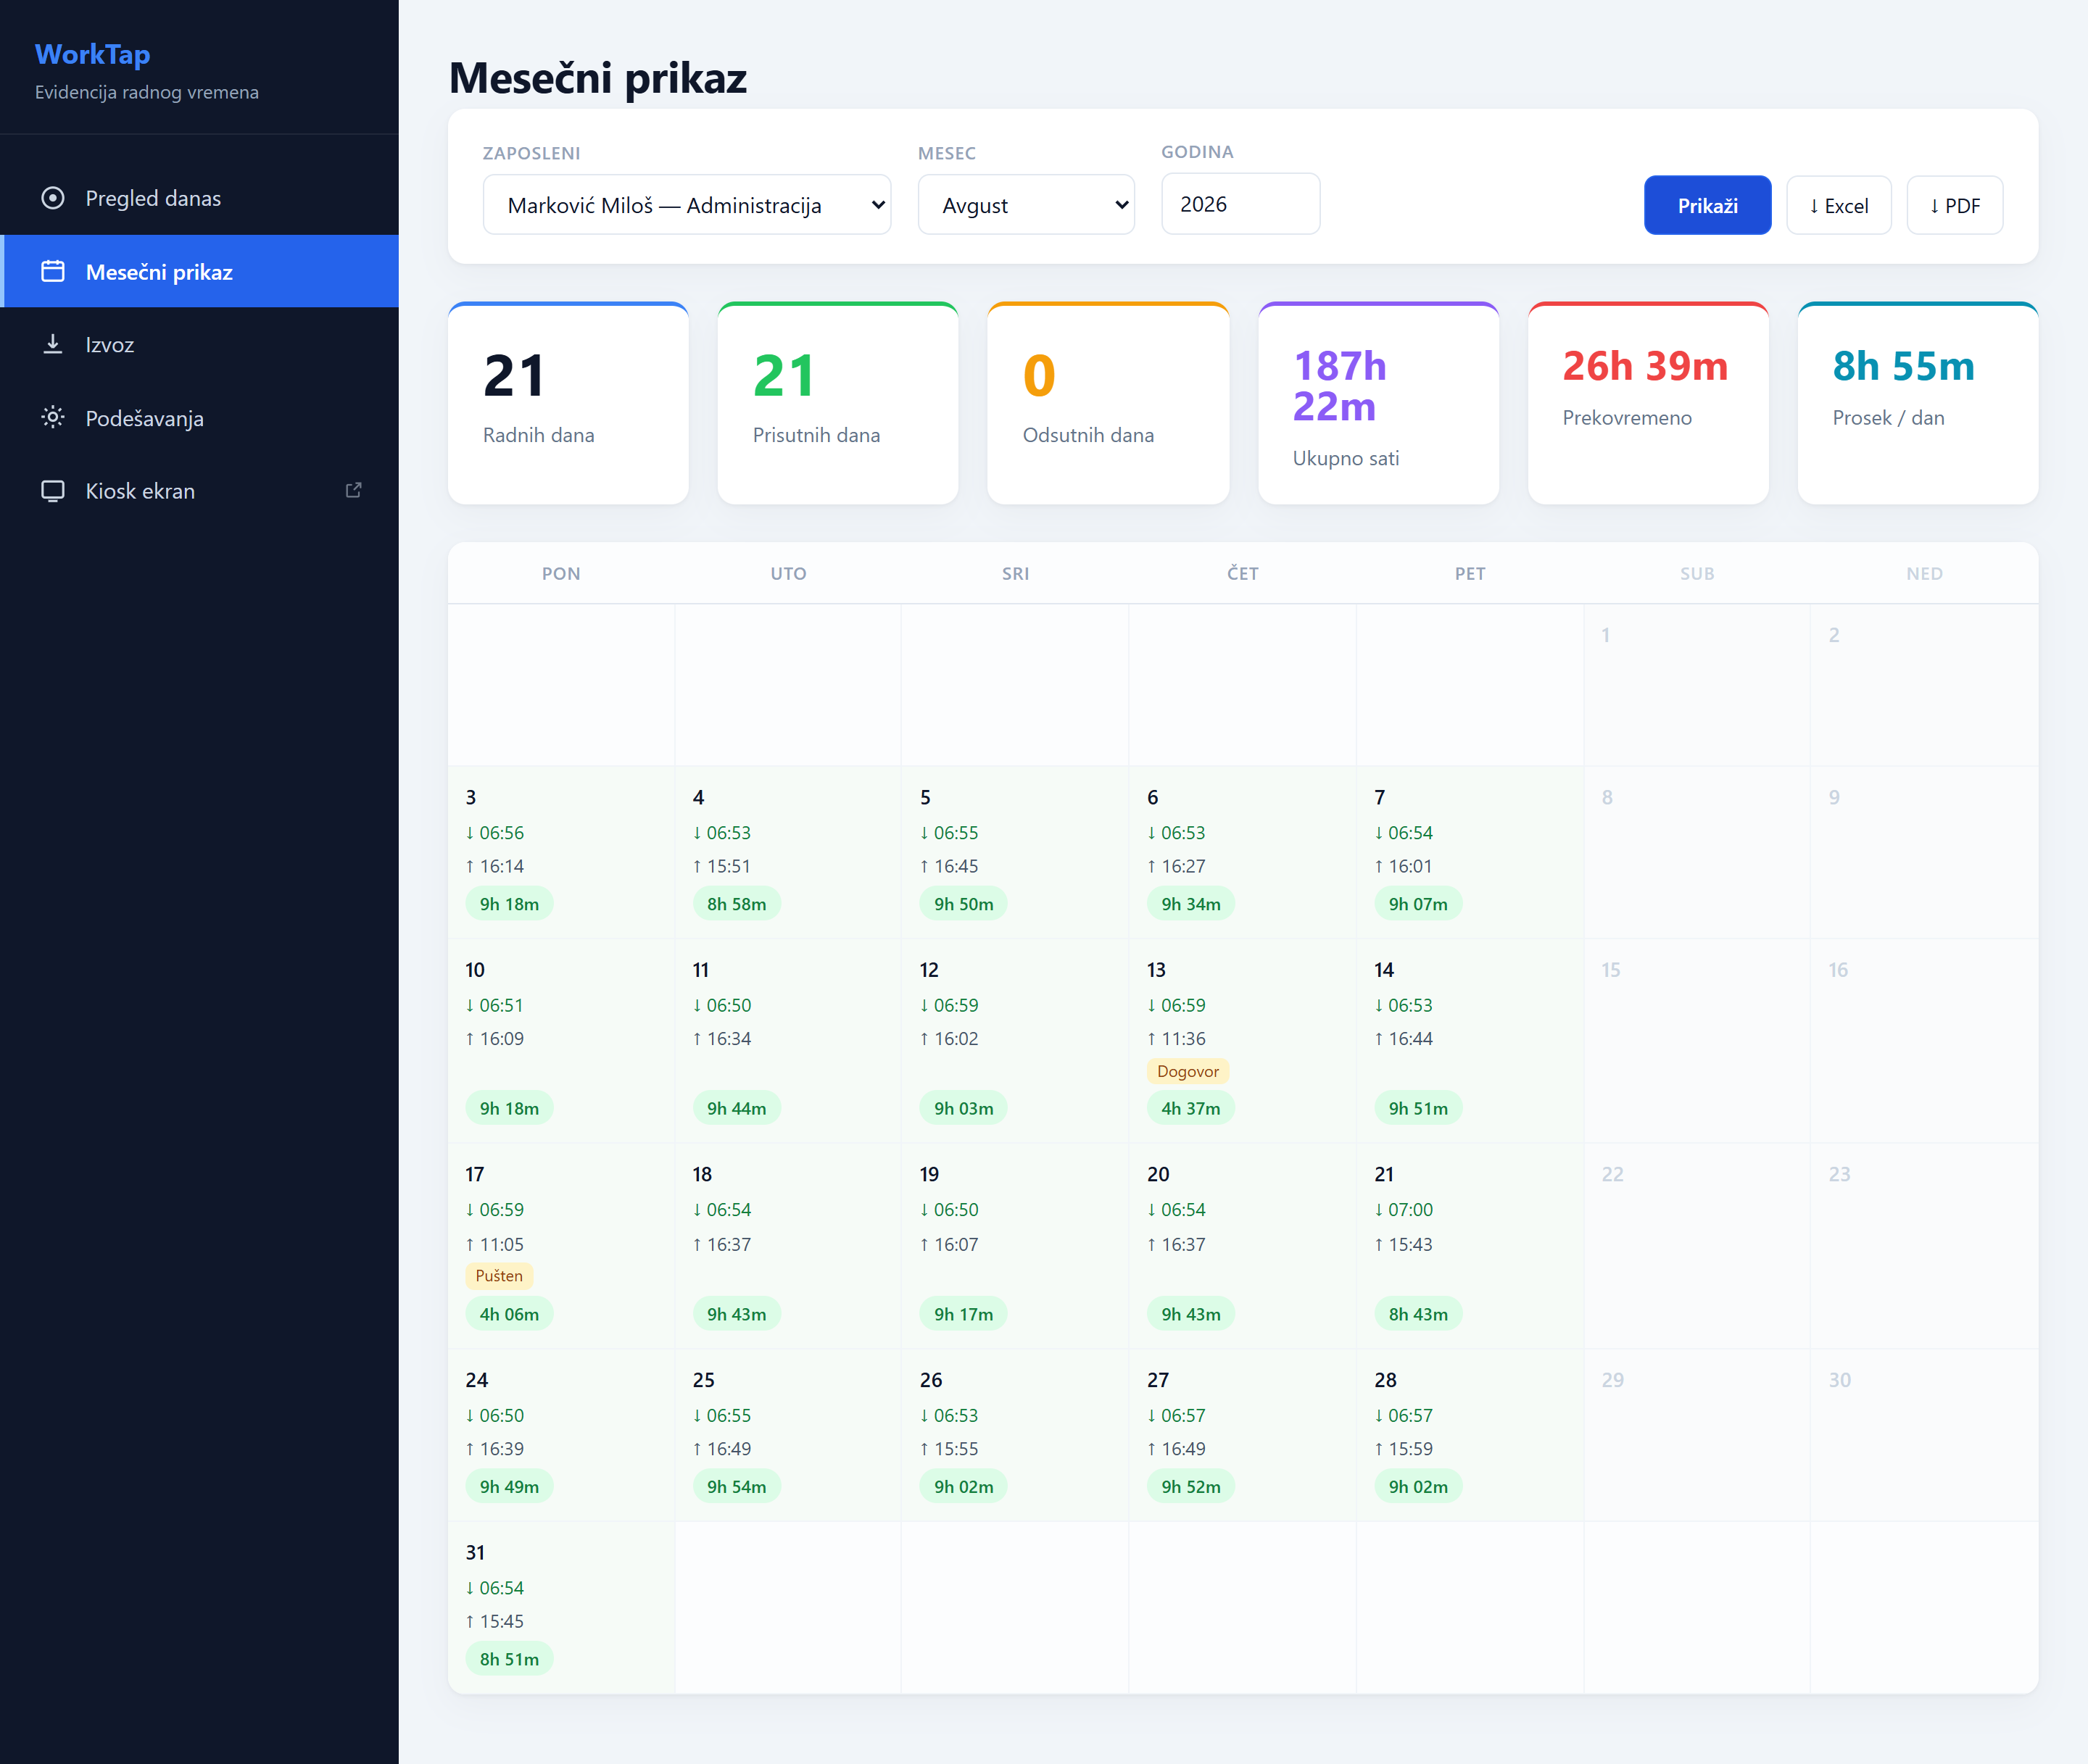Click the 4h 06m badge on day 17

pyautogui.click(x=508, y=1314)
